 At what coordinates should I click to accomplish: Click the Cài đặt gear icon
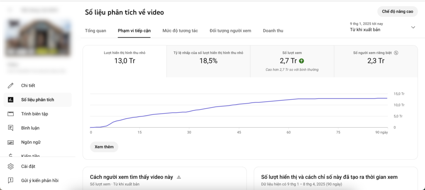(11, 166)
